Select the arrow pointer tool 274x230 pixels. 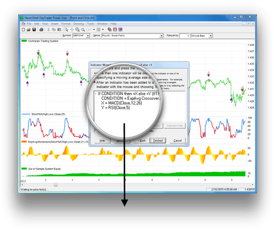click(x=67, y=29)
